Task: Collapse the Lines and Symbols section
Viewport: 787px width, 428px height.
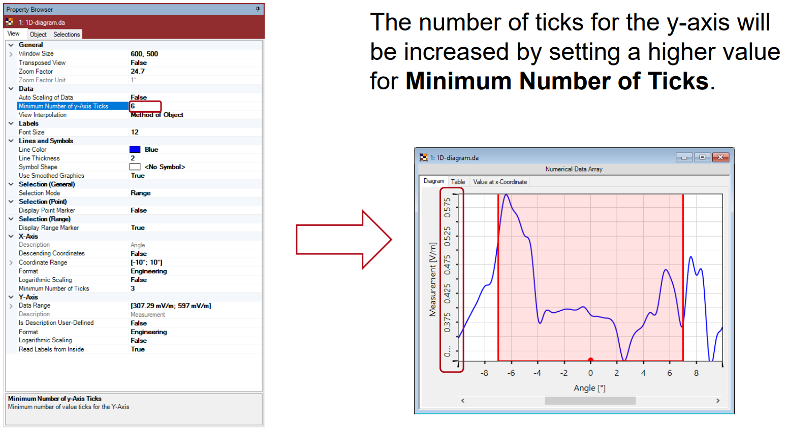Action: (11, 141)
